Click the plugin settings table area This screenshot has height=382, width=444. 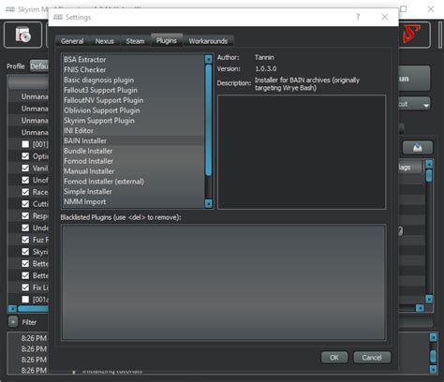pos(302,152)
